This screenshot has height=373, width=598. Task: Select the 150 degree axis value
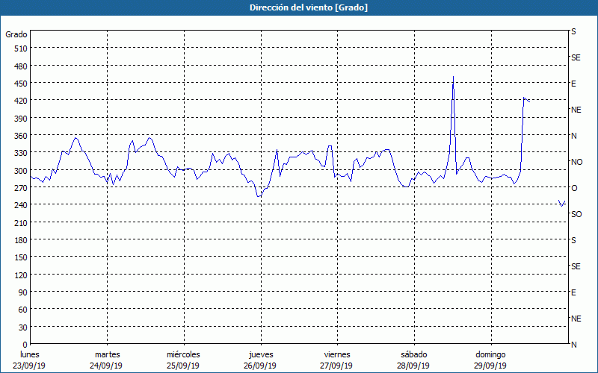(21, 258)
